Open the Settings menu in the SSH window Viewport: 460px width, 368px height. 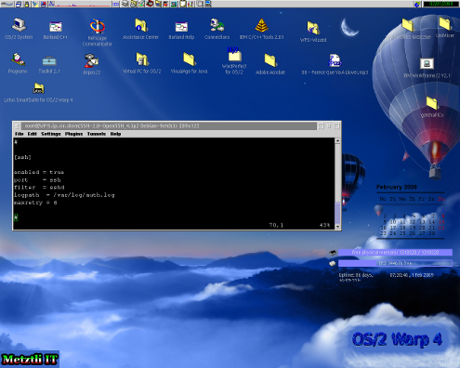51,134
